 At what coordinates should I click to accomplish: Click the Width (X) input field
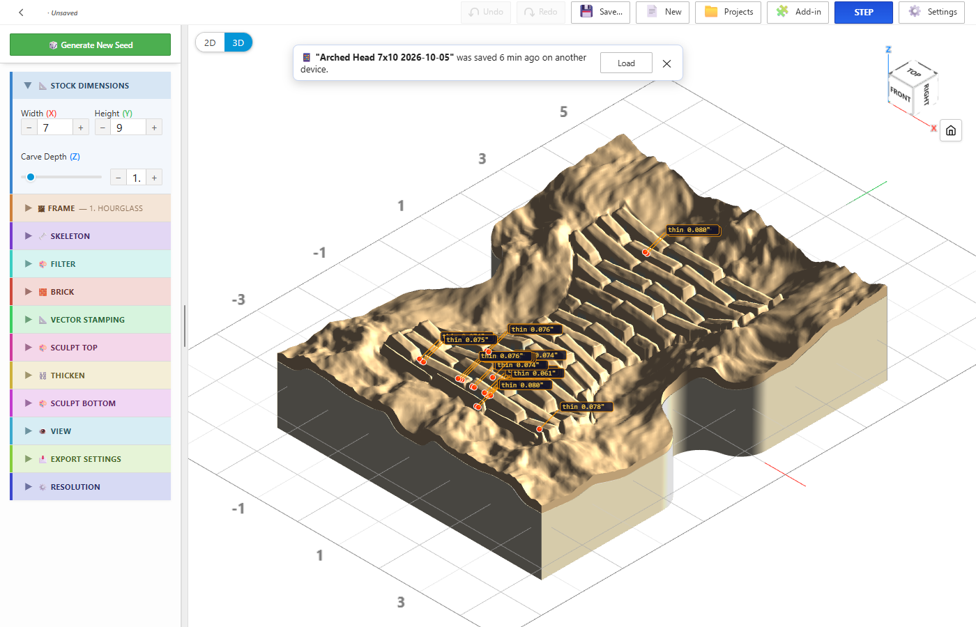coord(54,127)
